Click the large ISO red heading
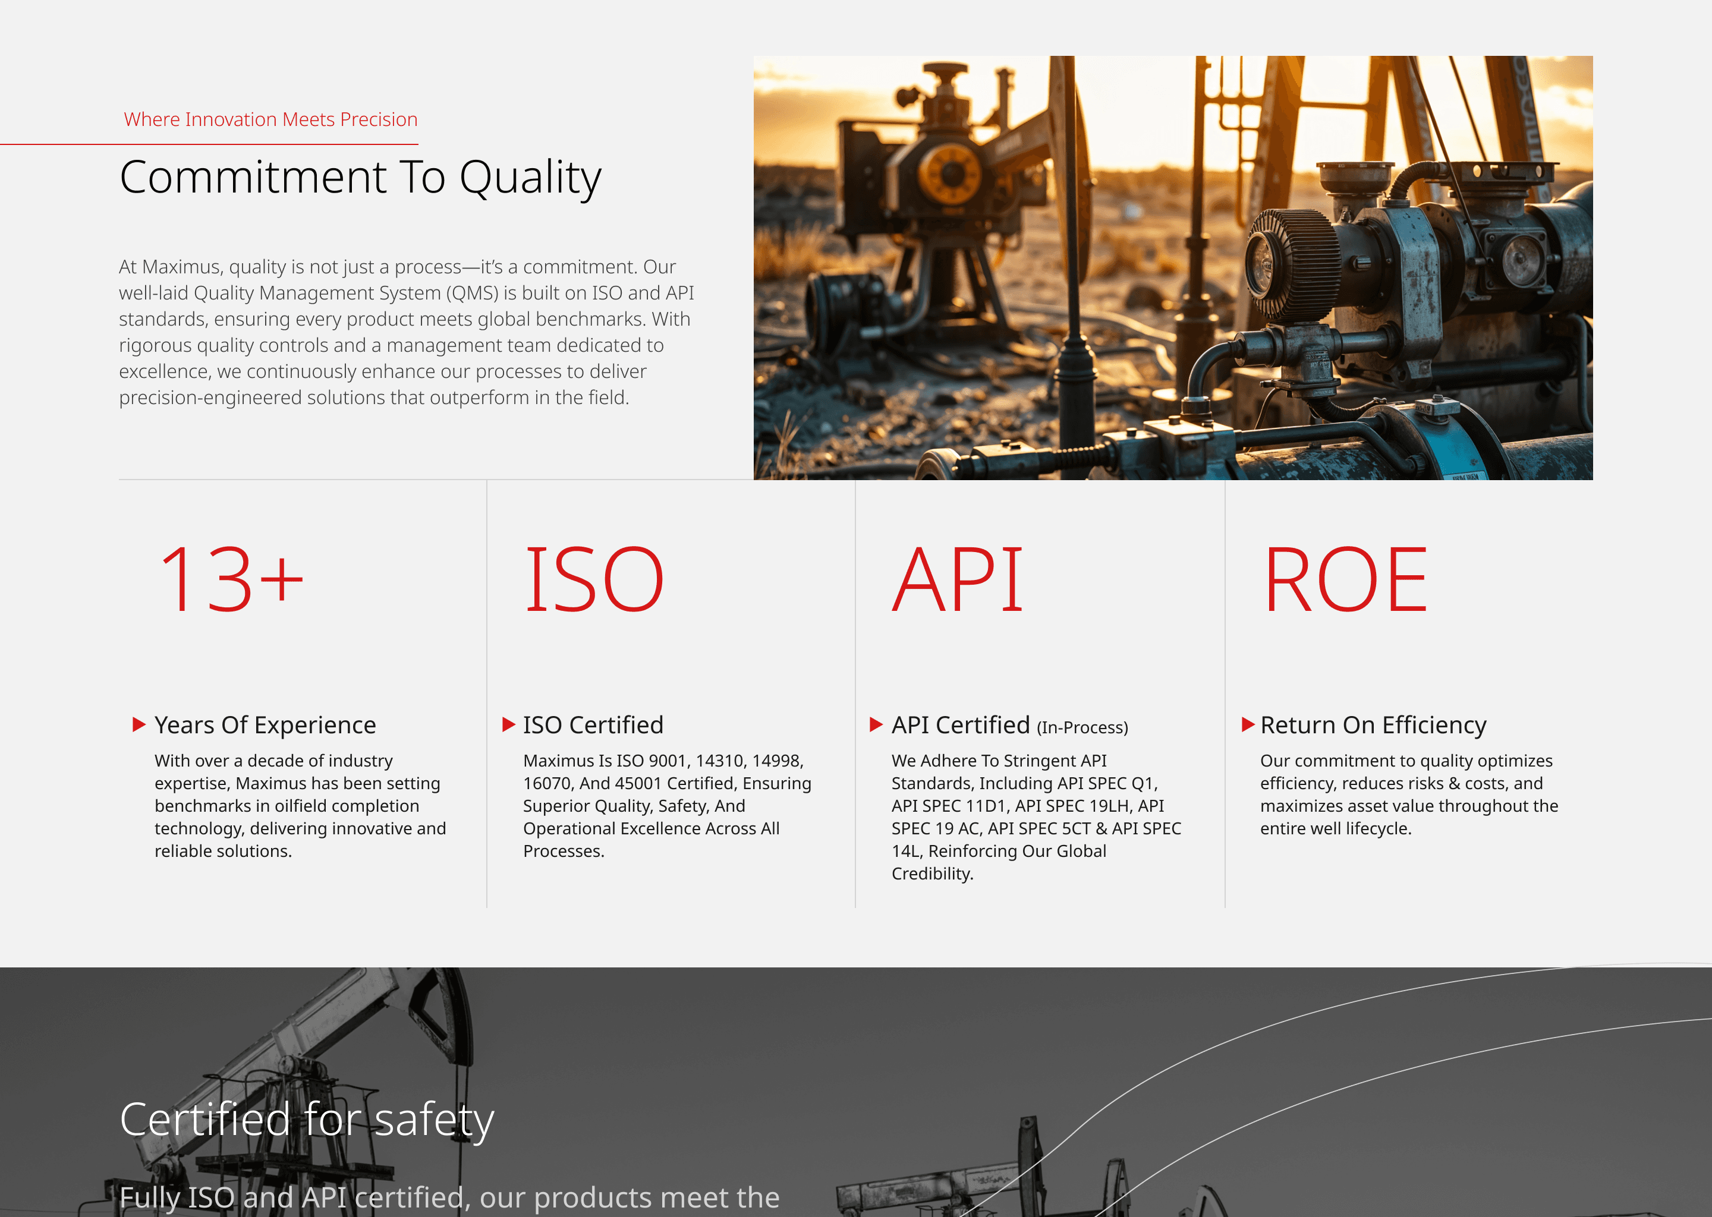Screen dimensions: 1712x1217 593,579
